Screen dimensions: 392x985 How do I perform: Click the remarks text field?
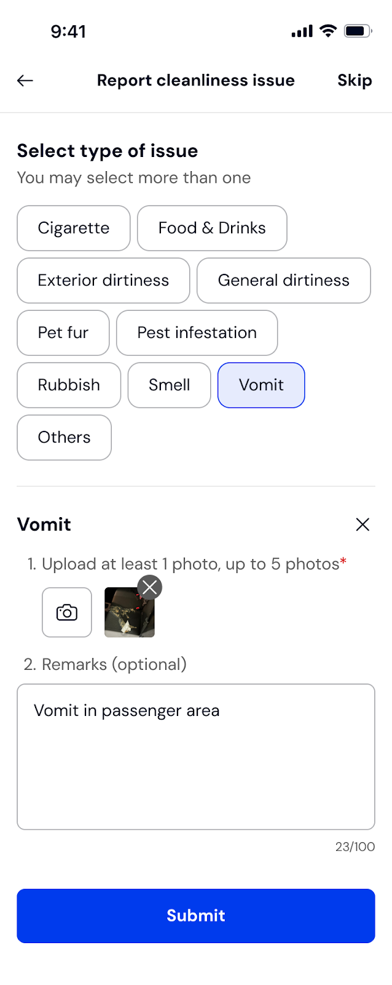[x=196, y=757]
